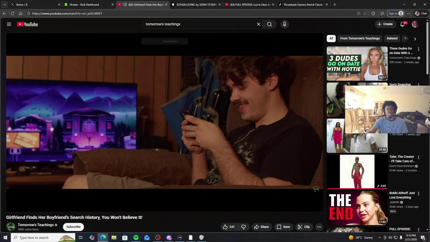Open options for Bobbi Althoff video
This screenshot has width=430, height=242.
click(419, 194)
